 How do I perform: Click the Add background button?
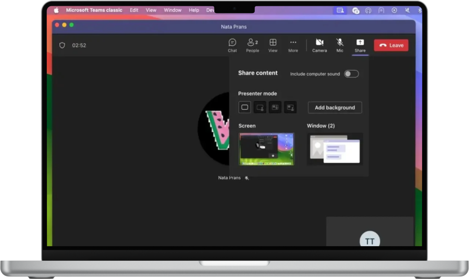point(335,108)
